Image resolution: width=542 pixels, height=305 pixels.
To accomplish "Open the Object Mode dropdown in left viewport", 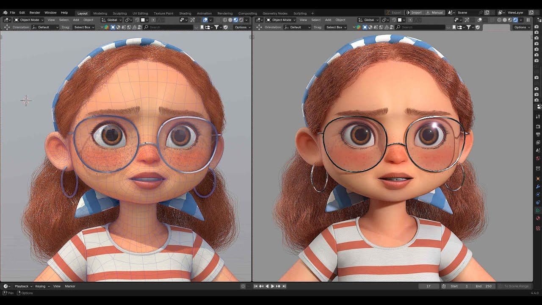I will pos(29,20).
